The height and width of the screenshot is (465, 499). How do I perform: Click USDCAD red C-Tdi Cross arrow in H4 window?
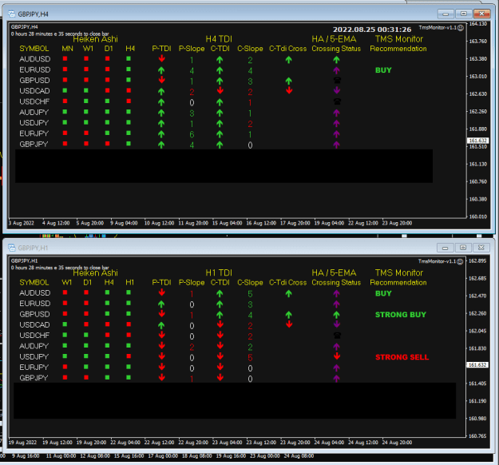[289, 90]
